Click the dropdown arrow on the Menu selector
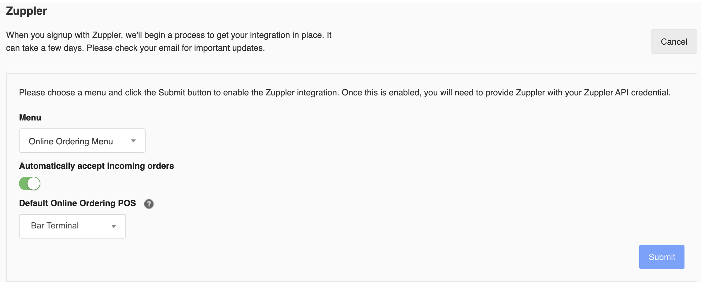701x285 pixels. tap(133, 141)
